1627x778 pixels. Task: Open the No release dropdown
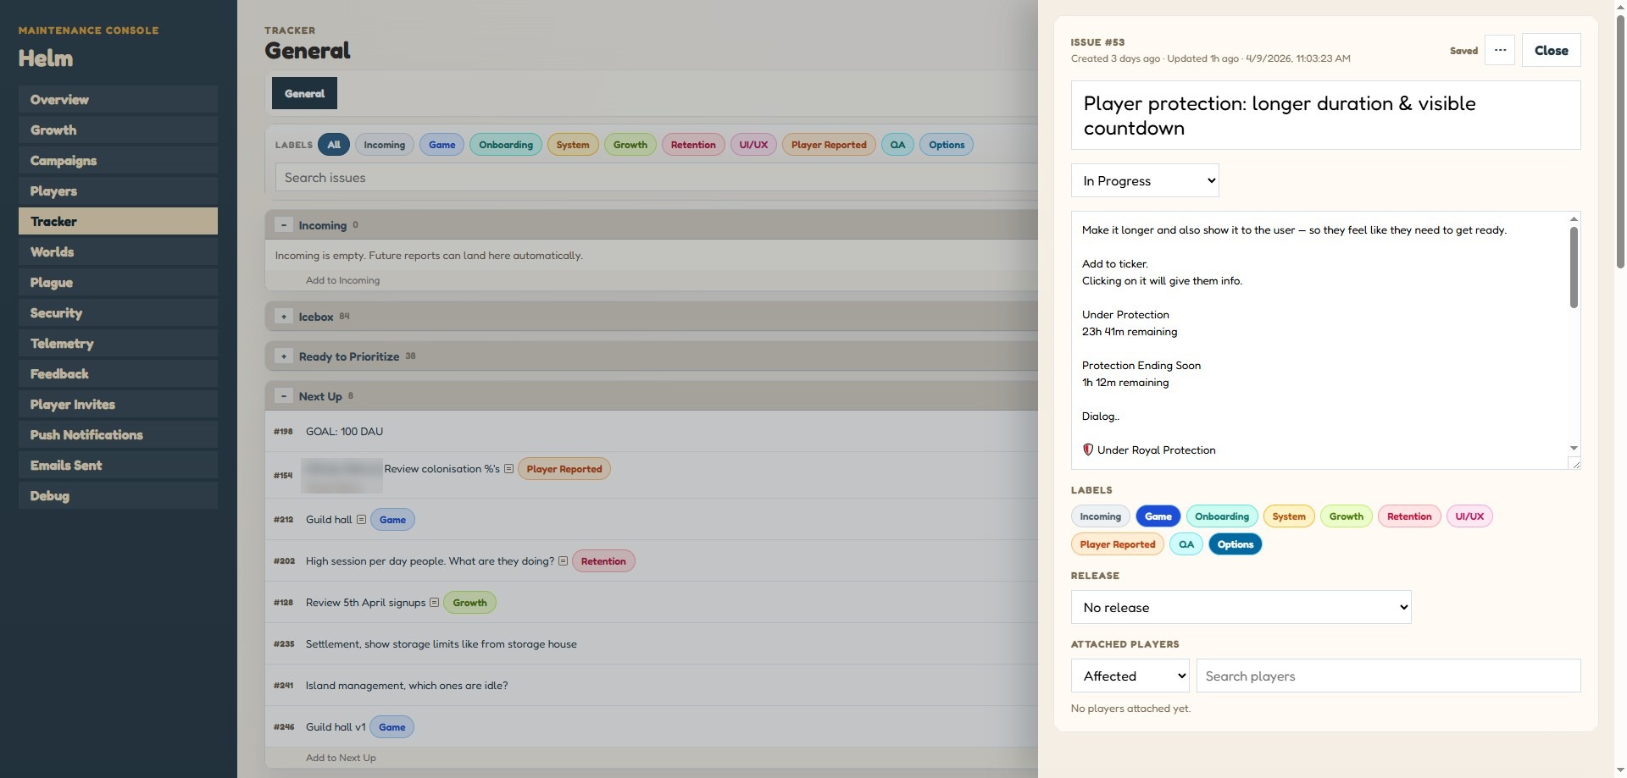pos(1241,607)
